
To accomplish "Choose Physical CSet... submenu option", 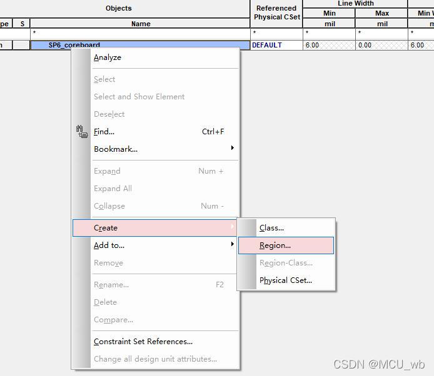I will click(285, 280).
